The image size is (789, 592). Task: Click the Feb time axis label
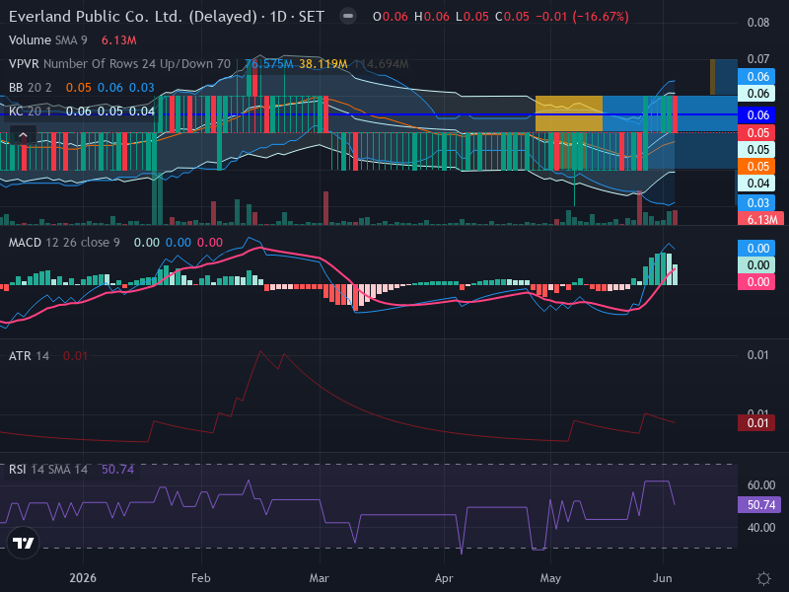coord(201,578)
